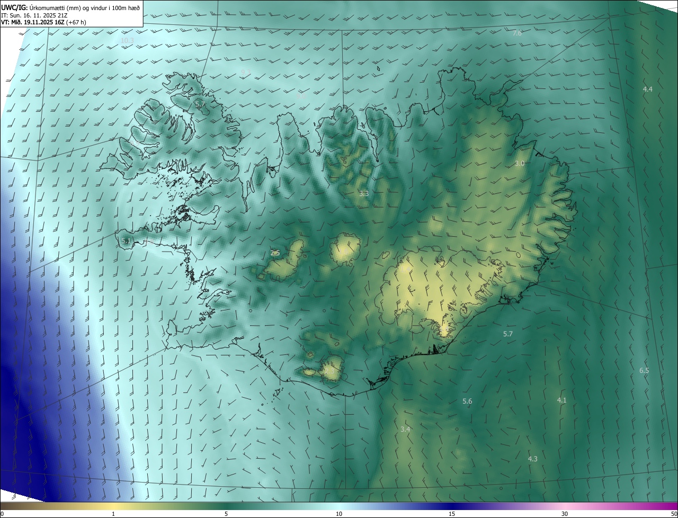This screenshot has height=518, width=678.
Task: Click the 3.0 value label on the map
Action: [520, 164]
